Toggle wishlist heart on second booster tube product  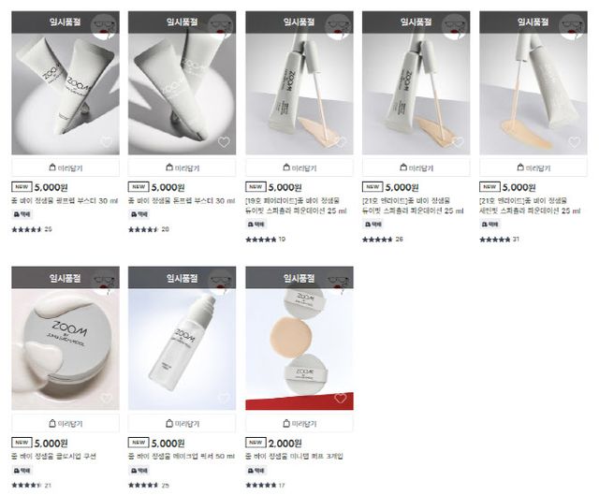[x=224, y=142]
